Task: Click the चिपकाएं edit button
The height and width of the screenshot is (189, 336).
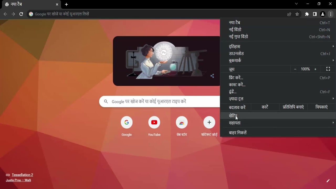Action: click(322, 107)
